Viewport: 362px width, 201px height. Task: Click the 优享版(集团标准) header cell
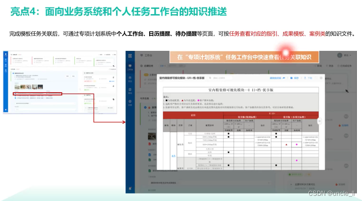tap(247, 117)
